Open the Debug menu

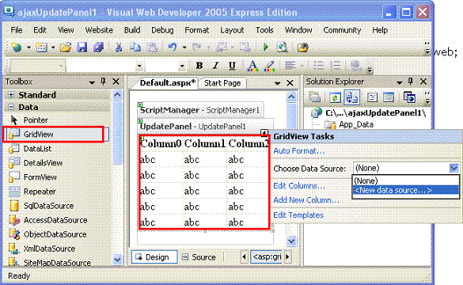[x=162, y=30]
